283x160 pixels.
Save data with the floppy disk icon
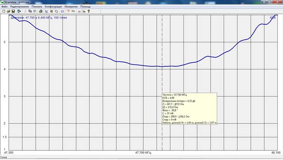13,11
